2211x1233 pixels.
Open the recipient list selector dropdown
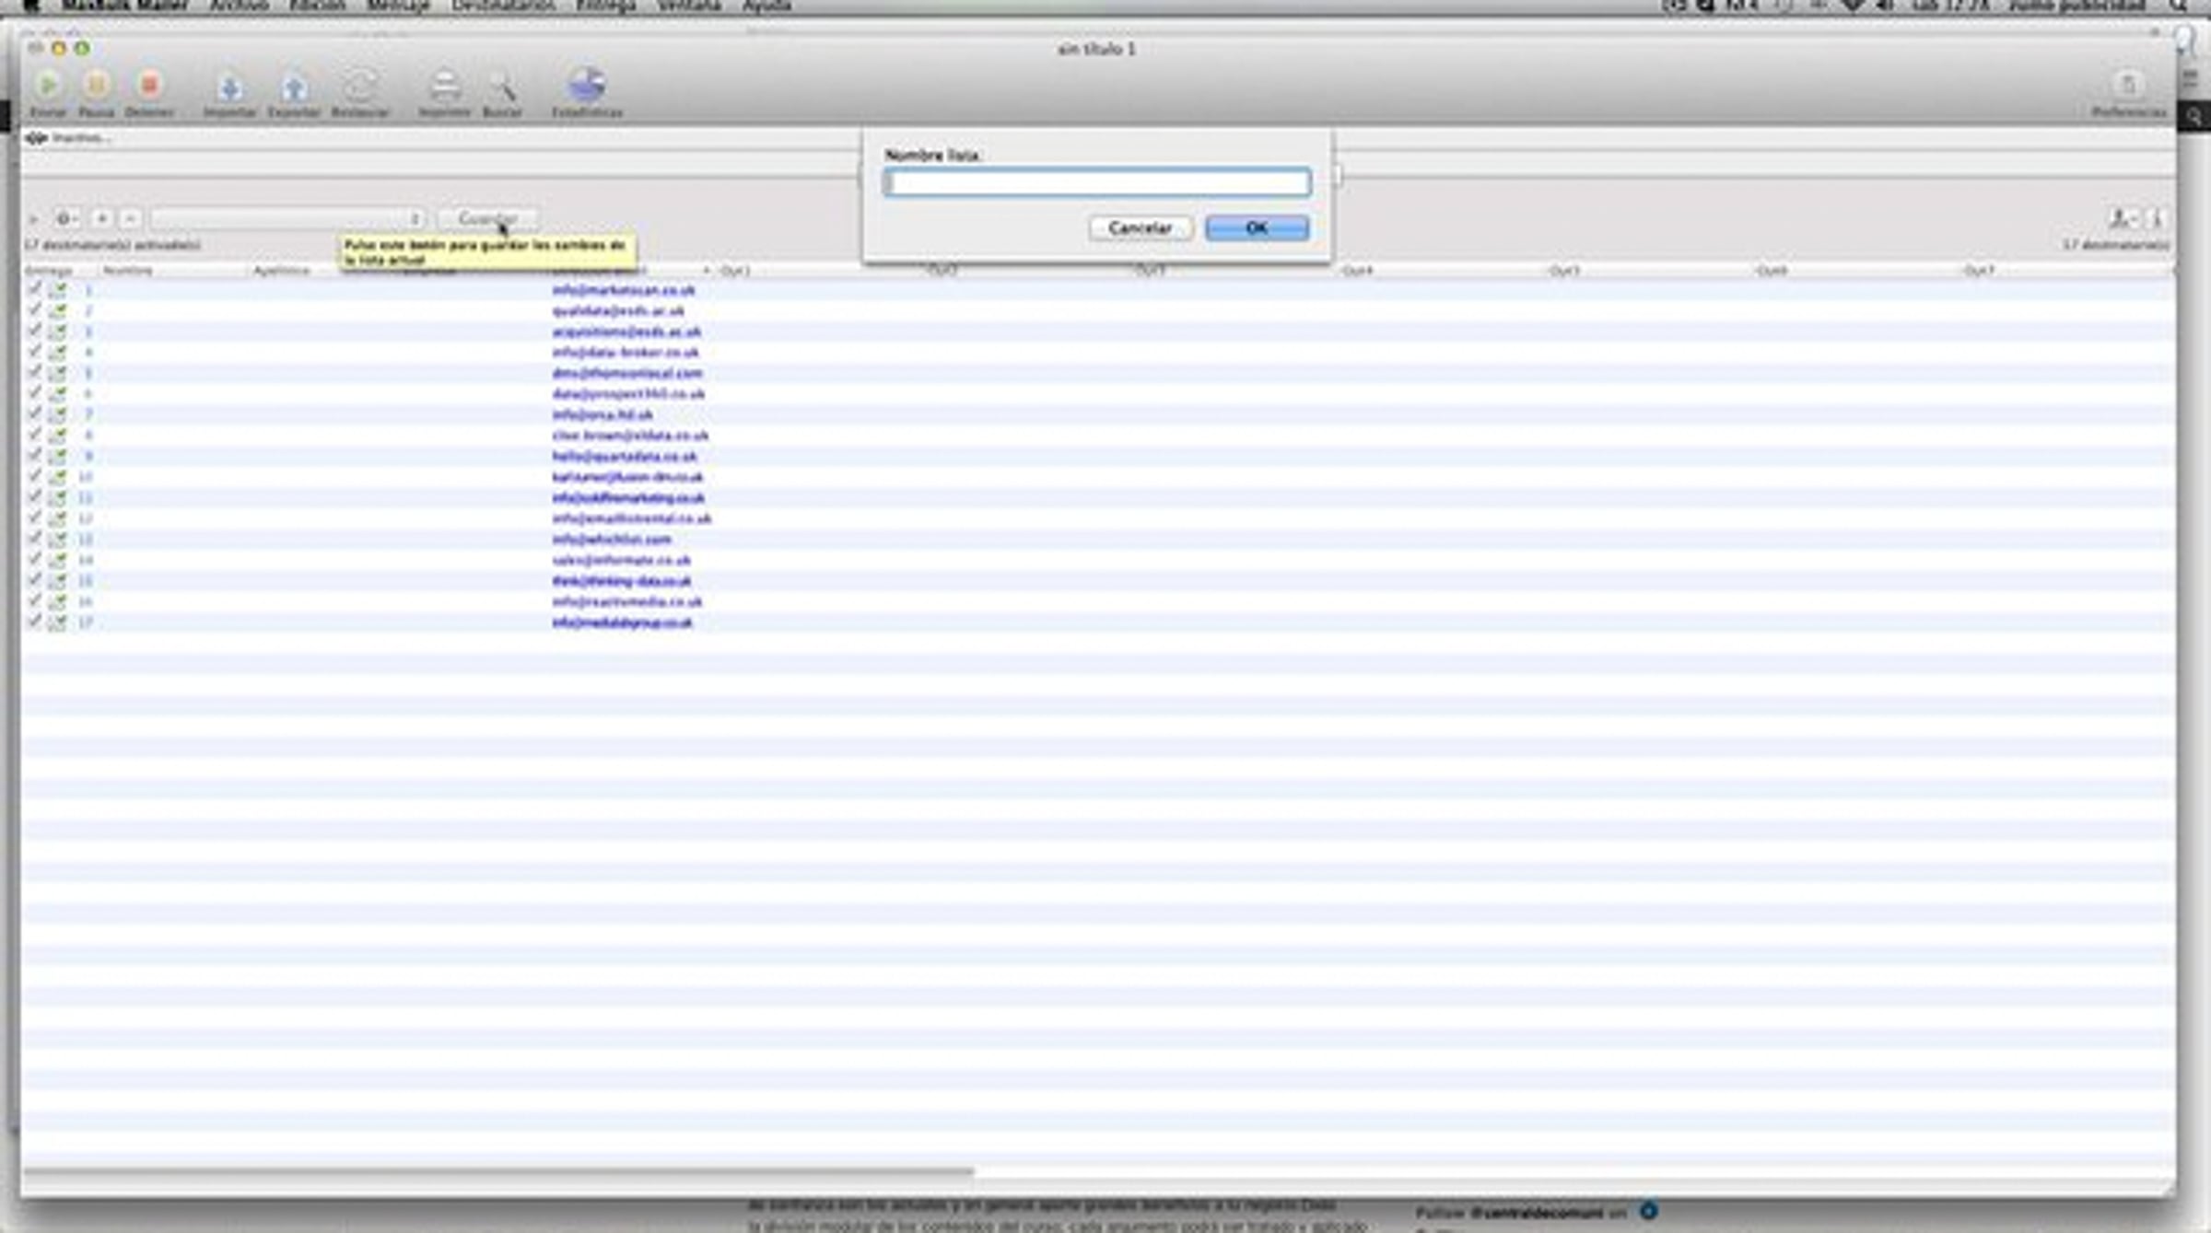click(x=287, y=219)
